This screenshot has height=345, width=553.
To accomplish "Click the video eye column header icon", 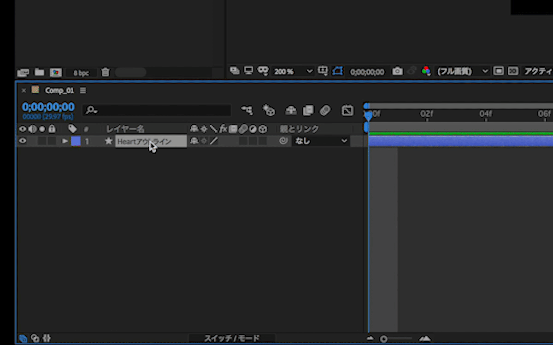I will tap(23, 129).
